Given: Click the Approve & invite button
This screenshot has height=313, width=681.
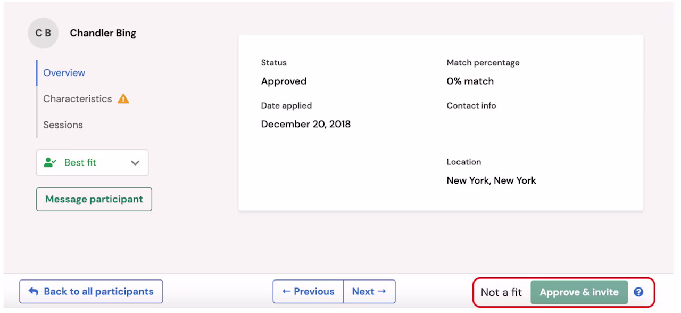Looking at the screenshot, I should (579, 292).
